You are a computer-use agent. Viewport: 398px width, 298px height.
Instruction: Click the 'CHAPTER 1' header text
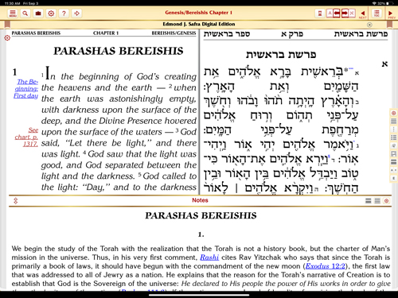[106, 33]
